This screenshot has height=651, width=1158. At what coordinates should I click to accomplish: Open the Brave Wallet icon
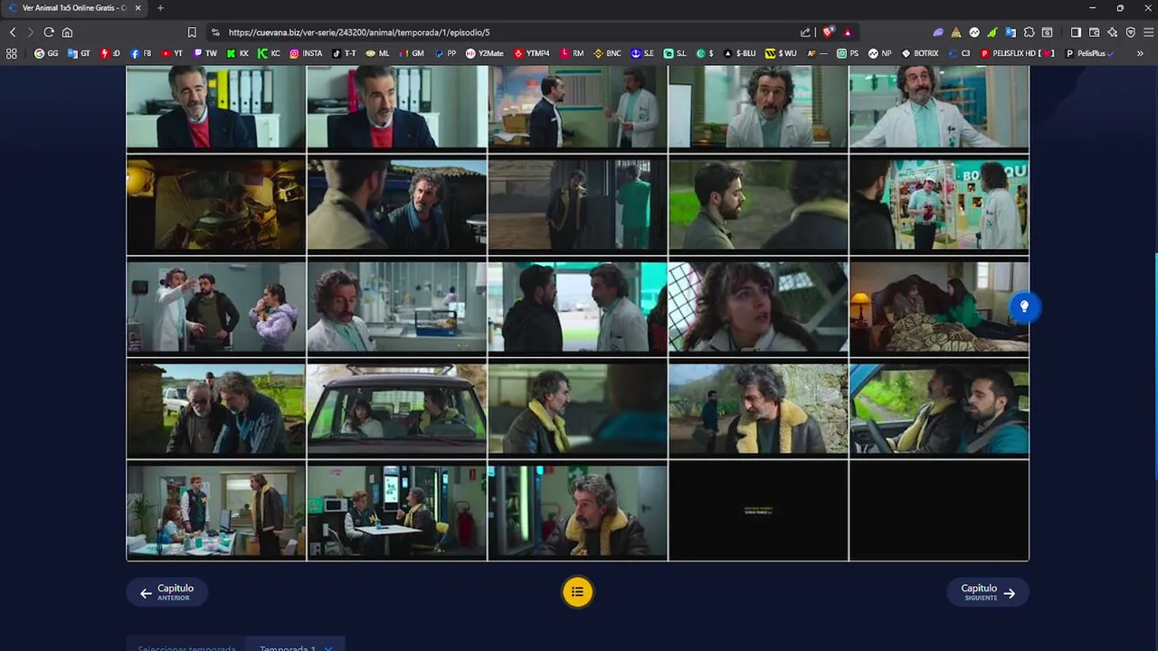1094,33
